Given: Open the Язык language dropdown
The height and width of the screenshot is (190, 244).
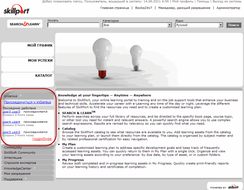Looking at the screenshot, I should pos(199,25).
